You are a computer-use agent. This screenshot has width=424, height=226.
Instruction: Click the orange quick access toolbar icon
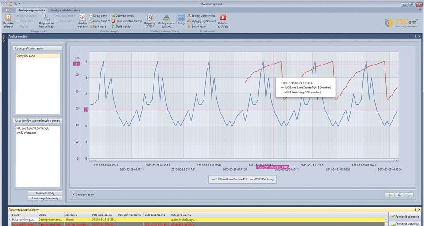(11, 4)
